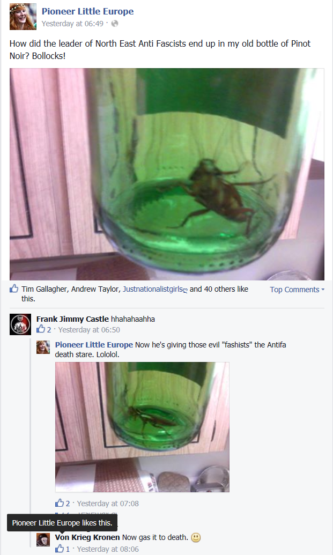
Task: Click the public globe privacy icon
Action: (x=115, y=24)
